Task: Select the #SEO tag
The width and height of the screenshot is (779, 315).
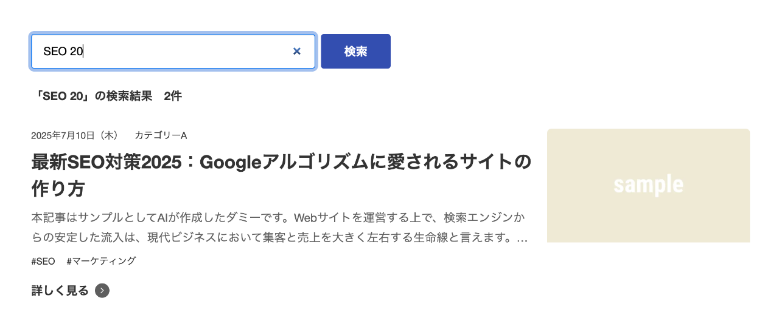Action: (x=43, y=261)
